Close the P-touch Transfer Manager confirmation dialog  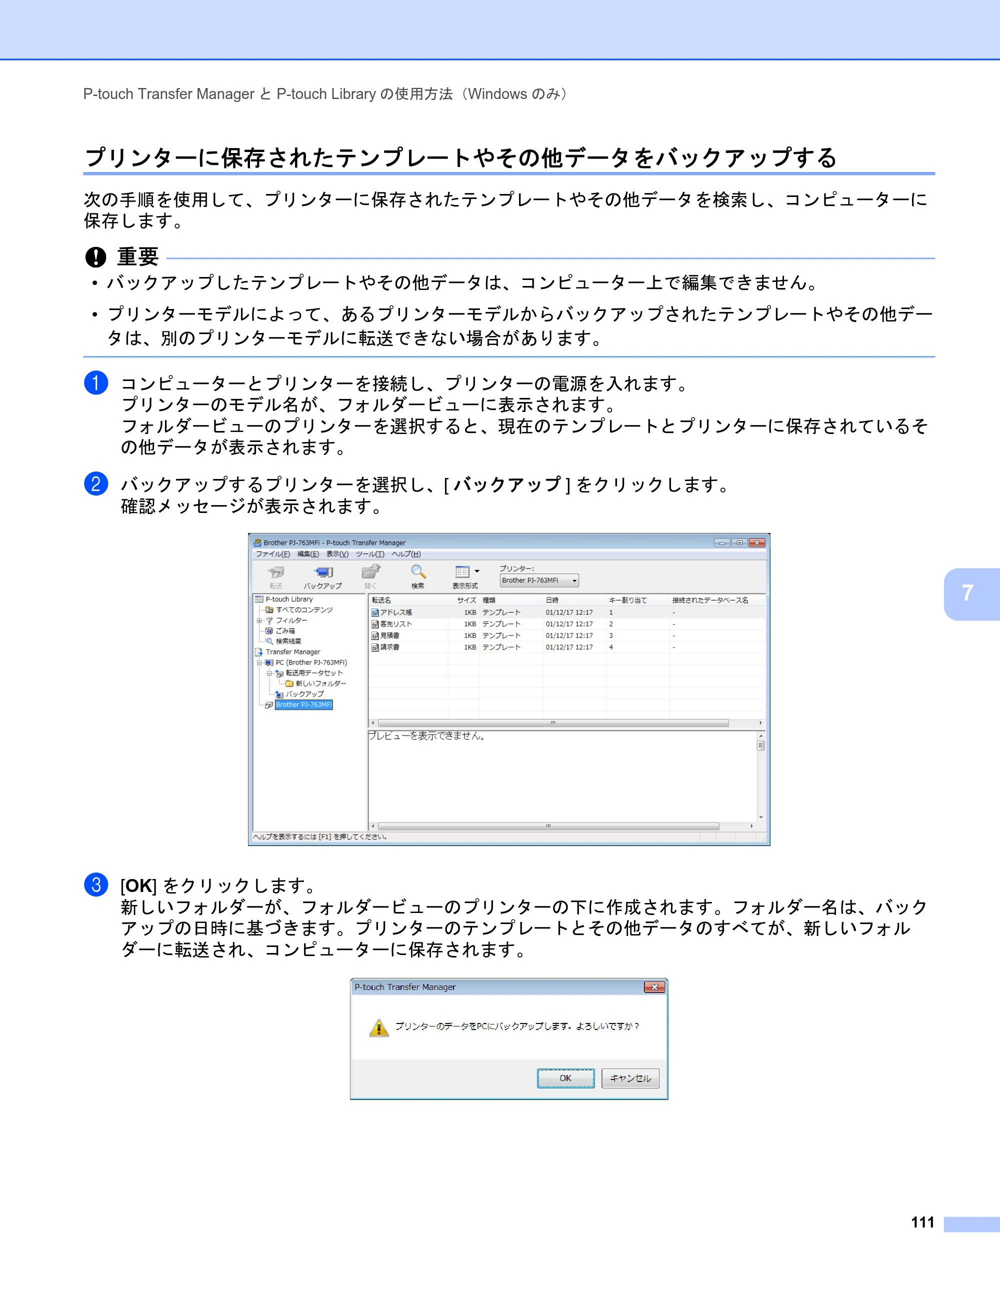click(x=654, y=987)
